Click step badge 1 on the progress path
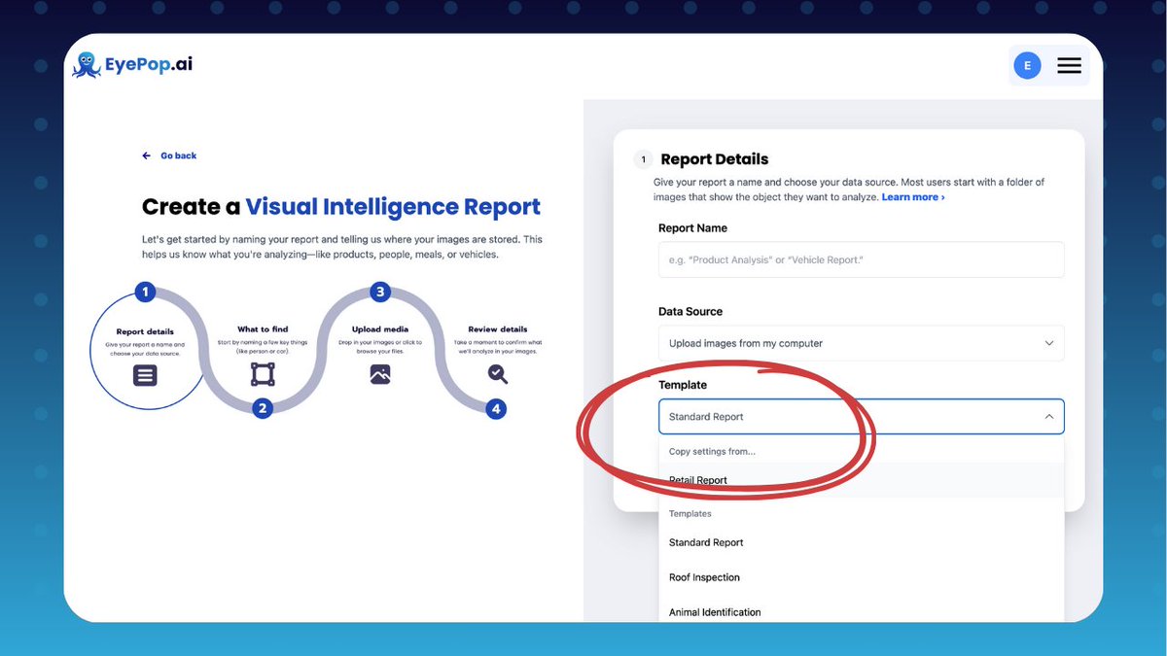Viewport: 1167px width, 656px height. tap(145, 292)
